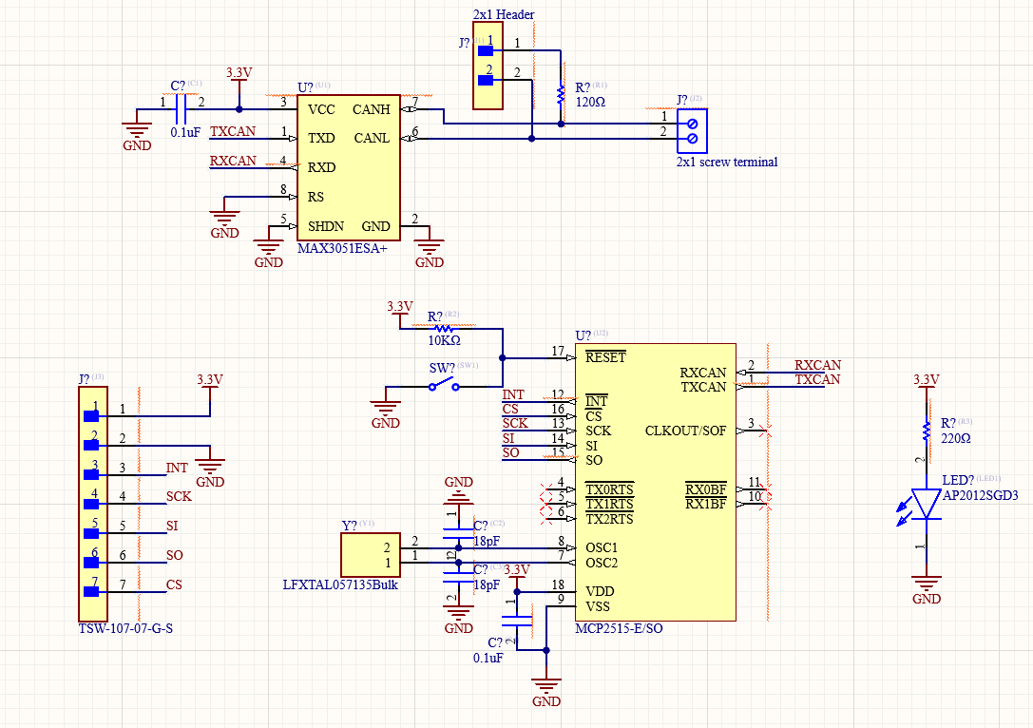Select the RX0BF pin name
This screenshot has height=728, width=1033.
click(x=705, y=489)
